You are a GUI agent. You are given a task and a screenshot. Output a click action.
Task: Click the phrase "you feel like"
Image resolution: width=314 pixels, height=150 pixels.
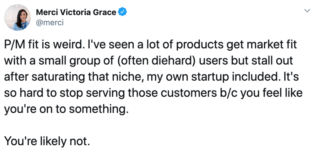(271, 93)
